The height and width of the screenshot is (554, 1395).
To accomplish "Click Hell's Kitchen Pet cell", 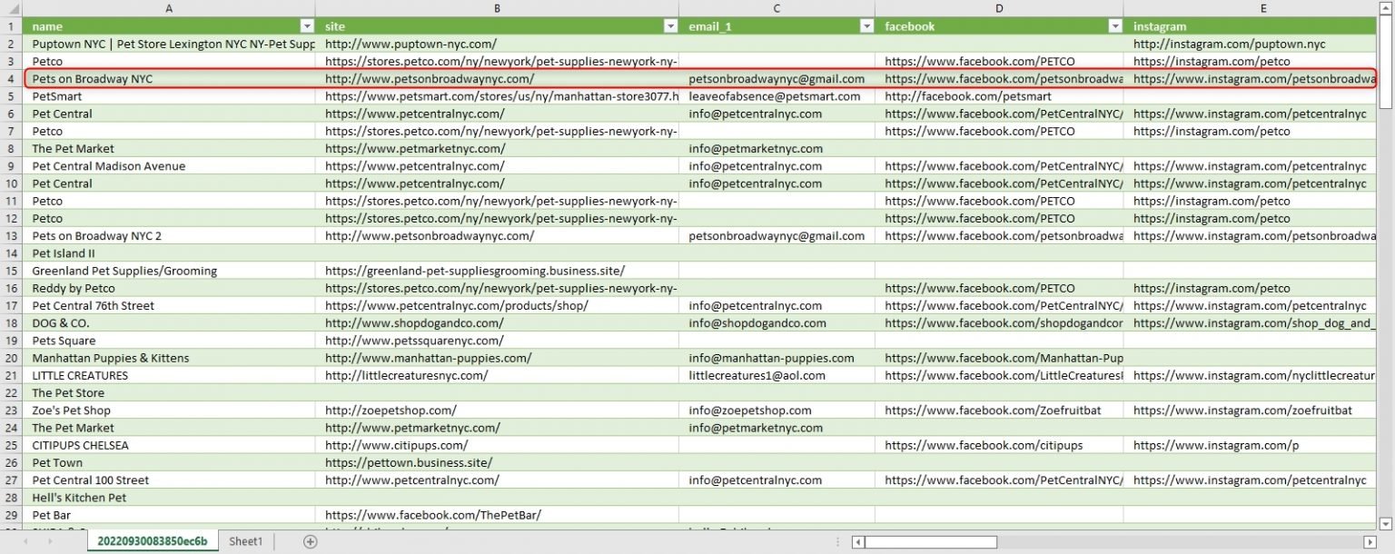I will point(169,498).
